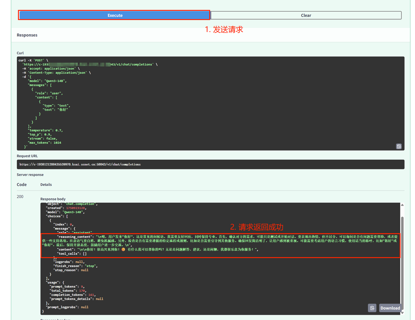
Task: Click the "max_tokens": 1024 line
Action: tap(44, 143)
